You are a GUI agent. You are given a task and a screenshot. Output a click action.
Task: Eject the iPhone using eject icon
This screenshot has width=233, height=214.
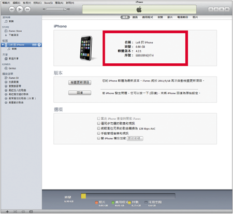39,45
